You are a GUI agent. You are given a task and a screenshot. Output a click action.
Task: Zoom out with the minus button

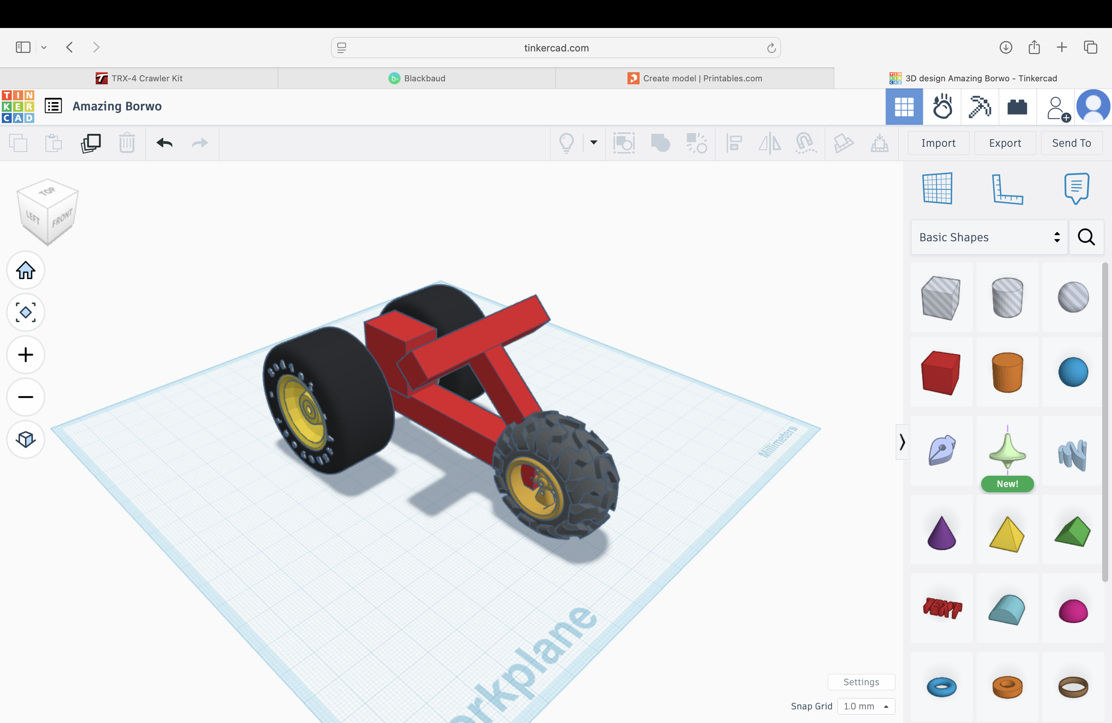tap(26, 397)
